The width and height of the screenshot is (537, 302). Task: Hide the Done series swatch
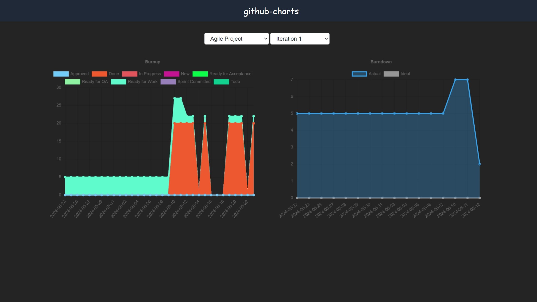pos(99,74)
